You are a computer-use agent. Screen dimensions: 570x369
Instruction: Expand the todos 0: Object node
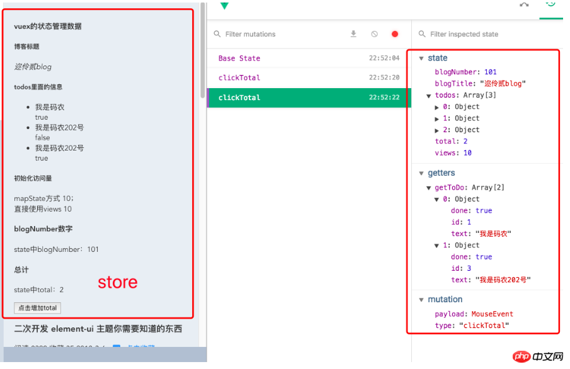coord(436,107)
